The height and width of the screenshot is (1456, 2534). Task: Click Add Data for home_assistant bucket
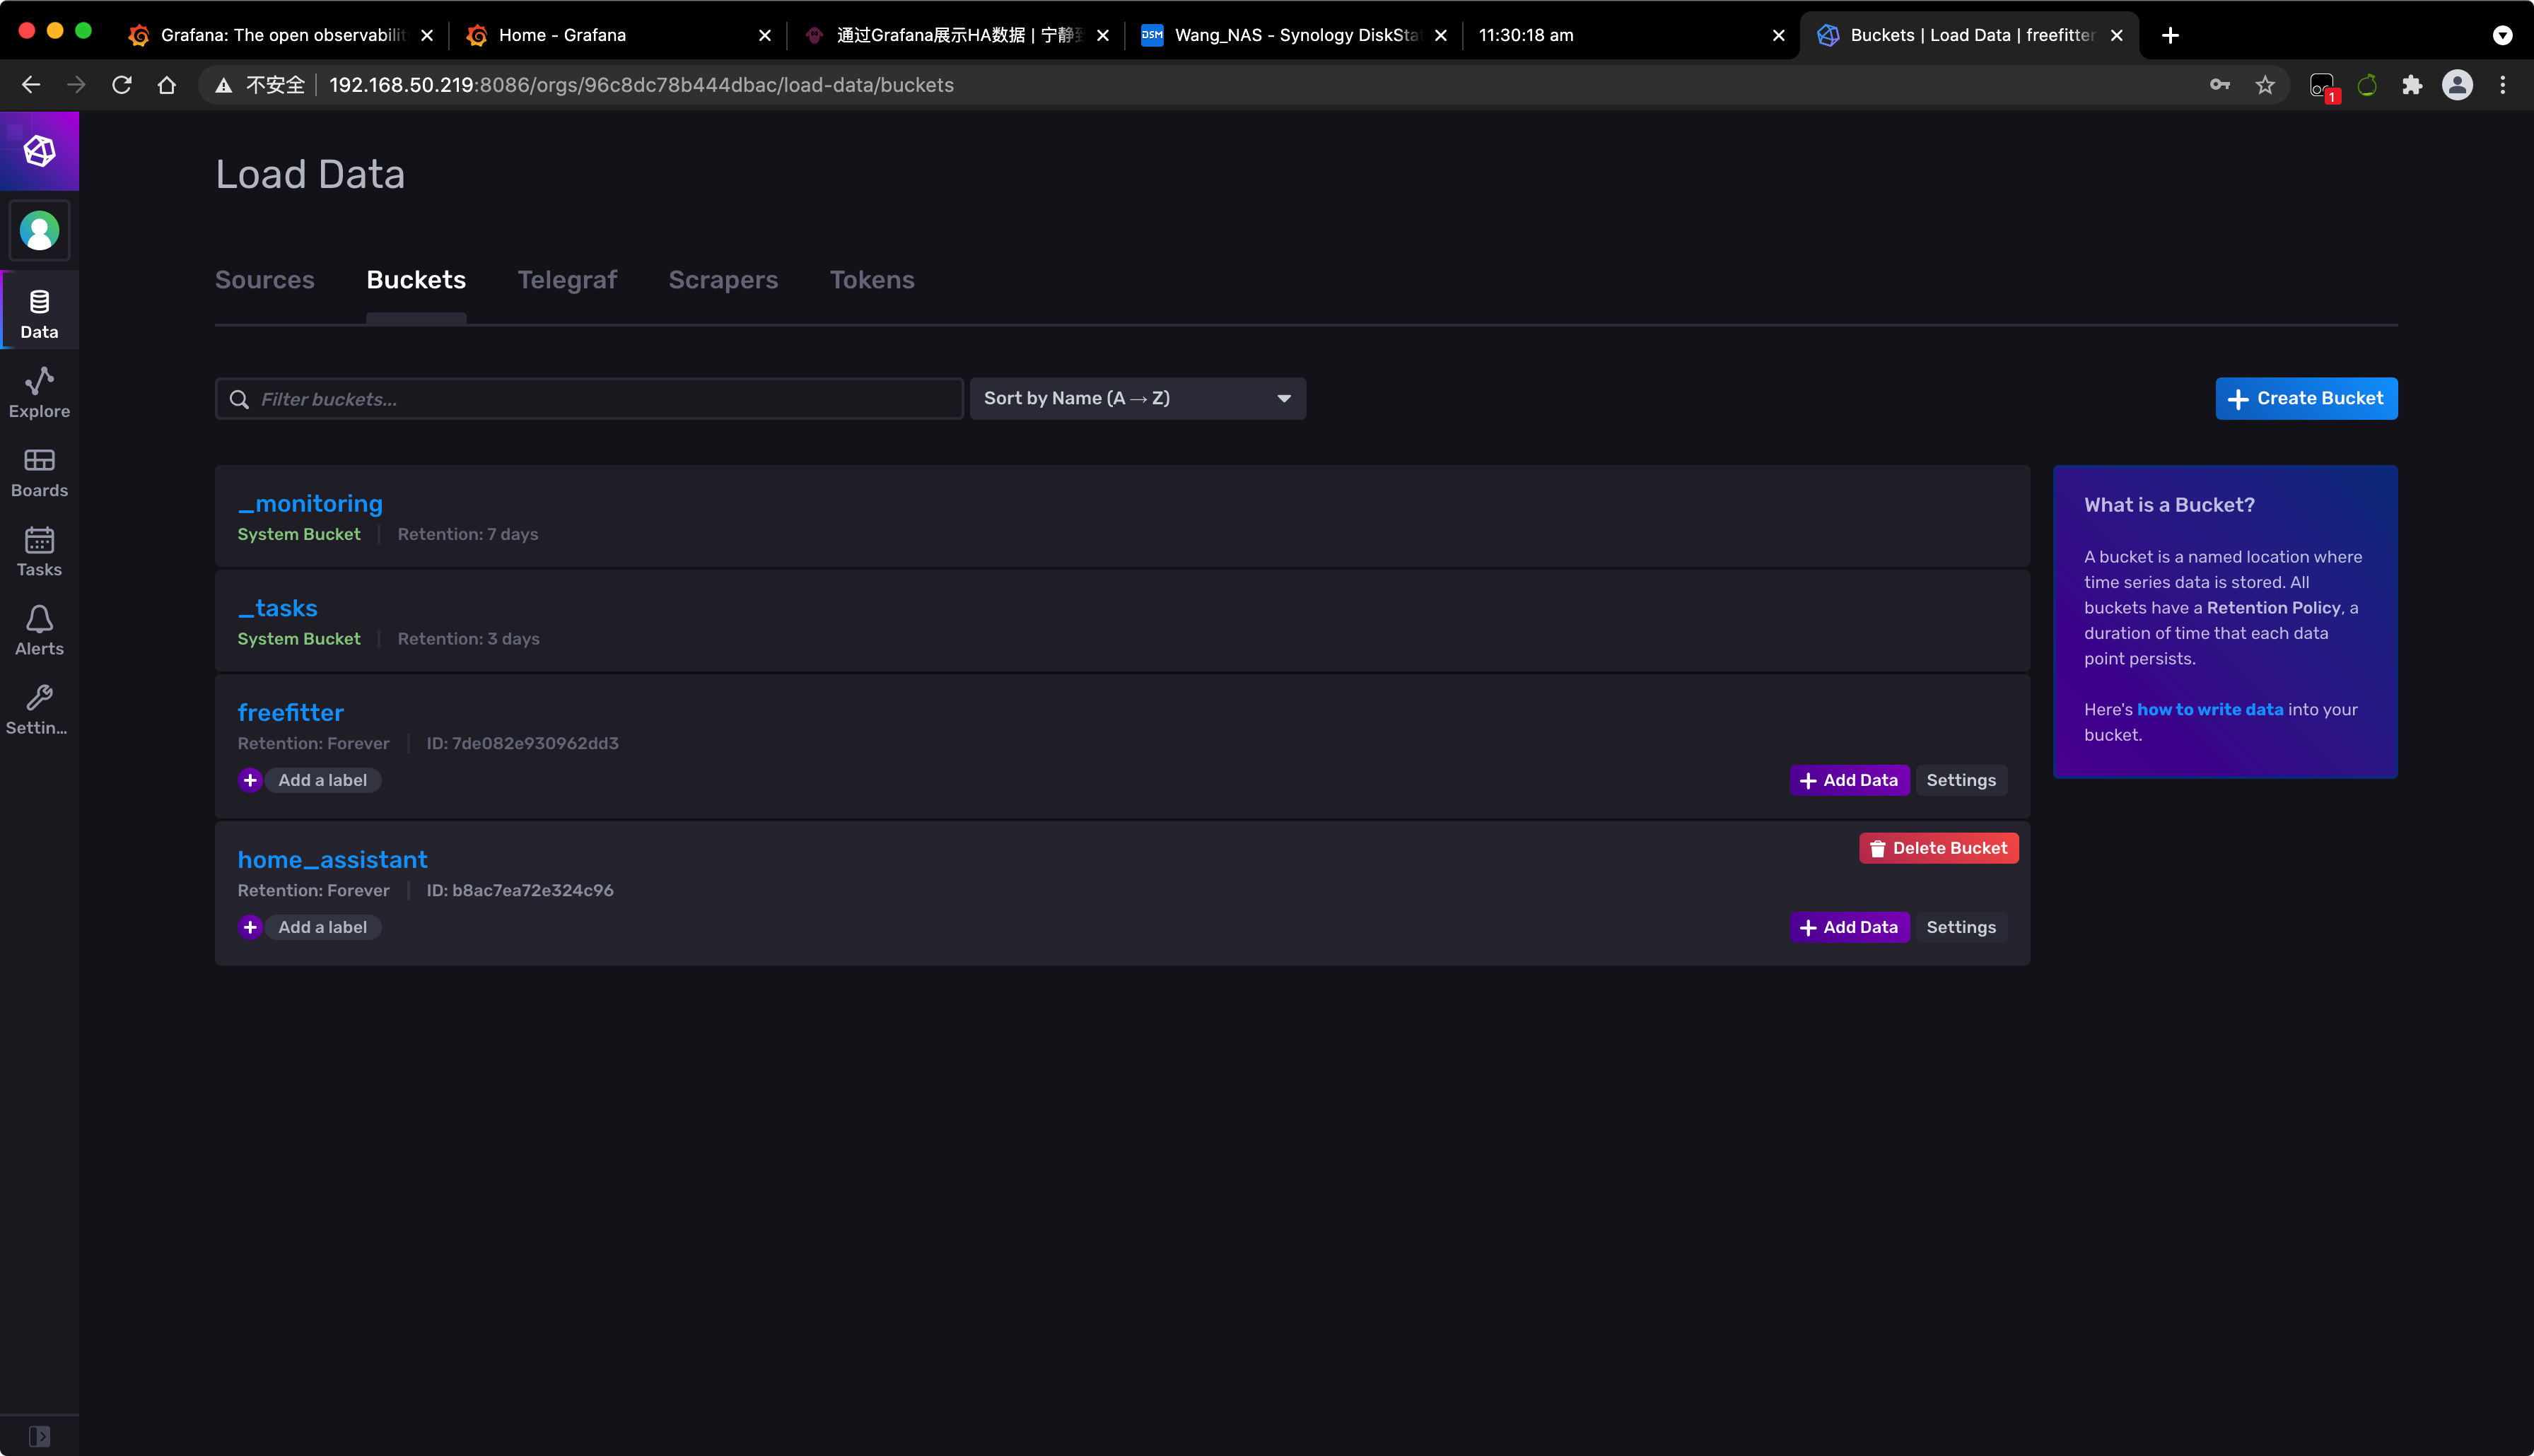(x=1849, y=927)
